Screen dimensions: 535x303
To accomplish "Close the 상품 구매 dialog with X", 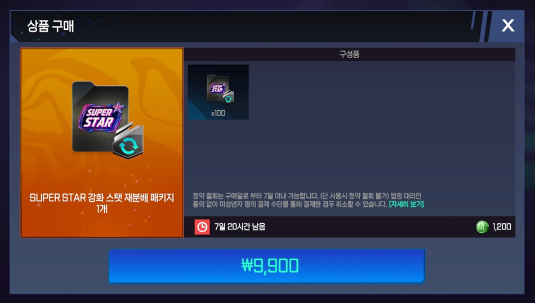I will coord(508,25).
